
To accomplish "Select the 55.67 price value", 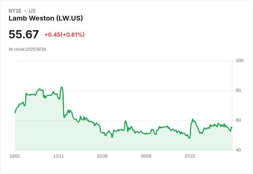I will (x=24, y=34).
